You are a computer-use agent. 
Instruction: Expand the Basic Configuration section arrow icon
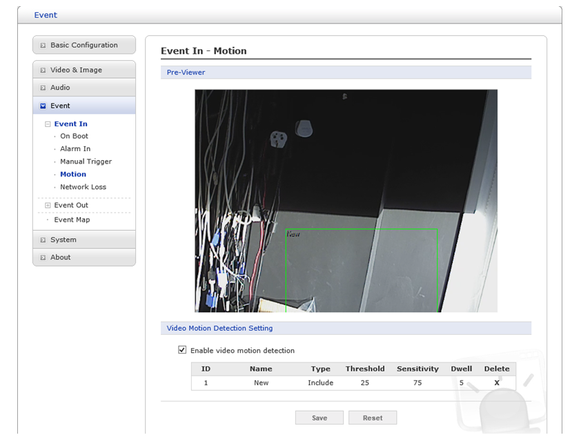43,46
